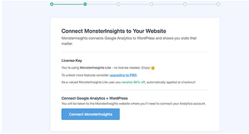The width and height of the screenshot is (249, 134).
Task: Go to the fourth step circle
Action: click(151, 4)
